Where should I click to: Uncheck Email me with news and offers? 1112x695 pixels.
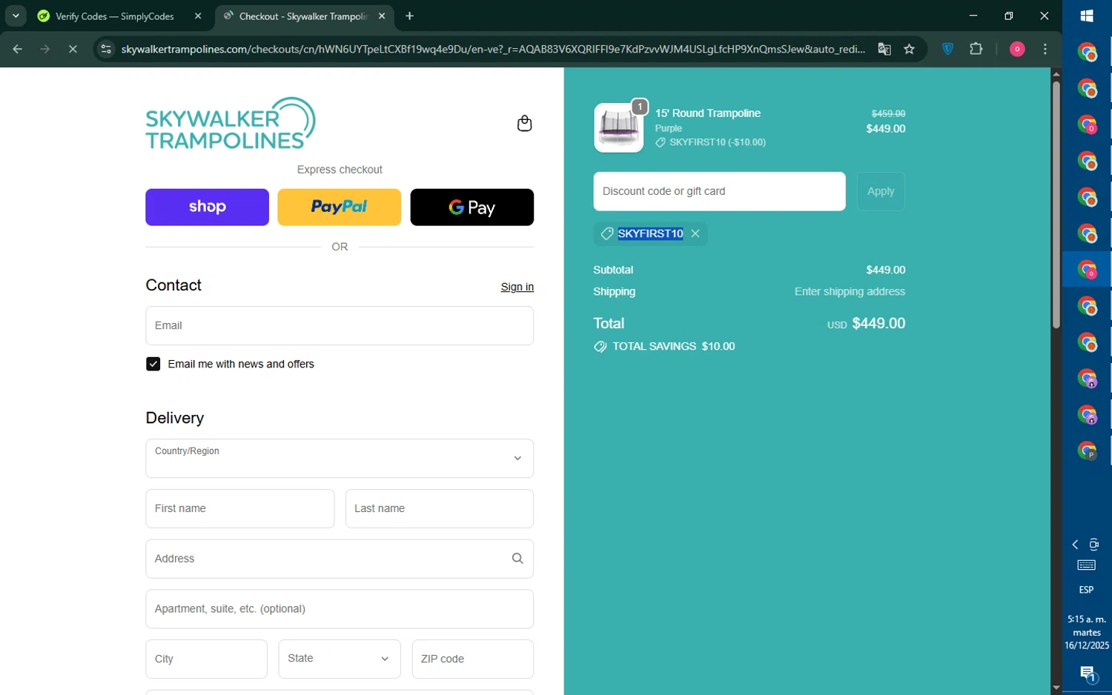(153, 364)
